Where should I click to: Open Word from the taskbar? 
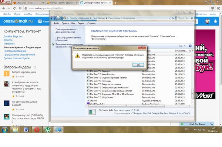[x=26, y=130]
